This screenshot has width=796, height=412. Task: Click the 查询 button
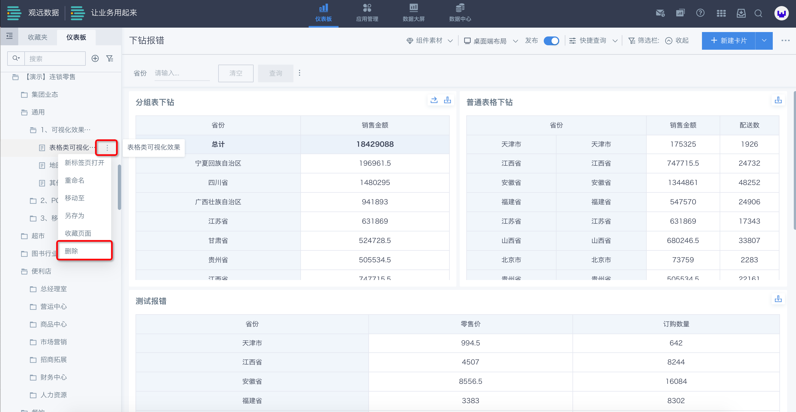(x=276, y=73)
